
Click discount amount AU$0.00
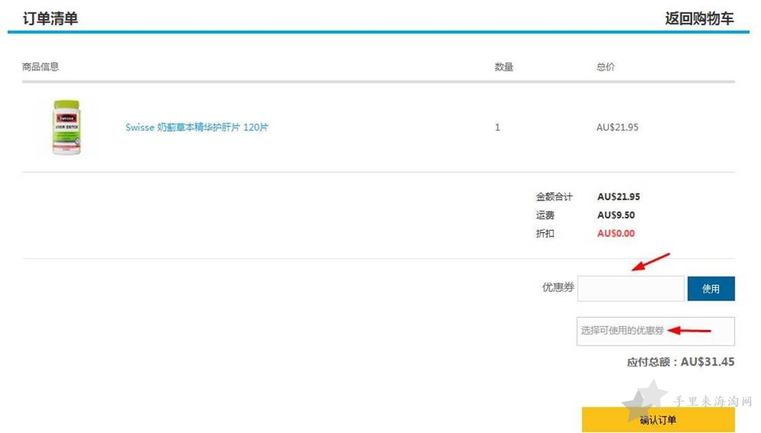pyautogui.click(x=616, y=233)
